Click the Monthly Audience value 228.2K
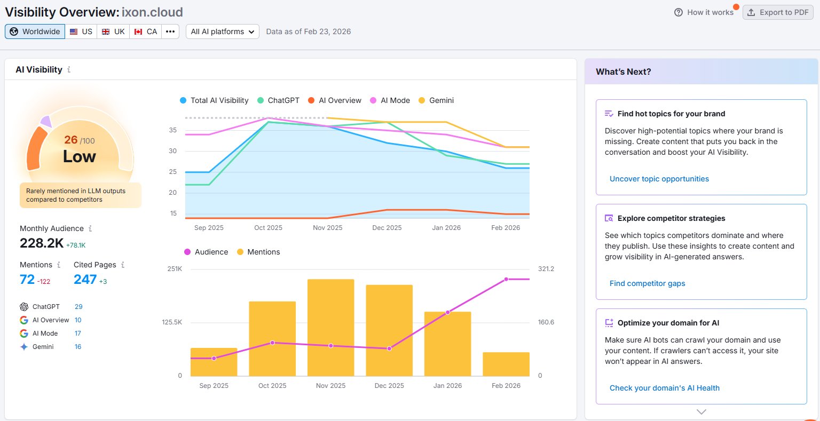Screen dimensions: 820x421 [42, 243]
